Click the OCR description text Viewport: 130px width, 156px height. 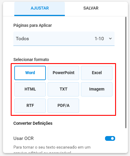[52, 149]
